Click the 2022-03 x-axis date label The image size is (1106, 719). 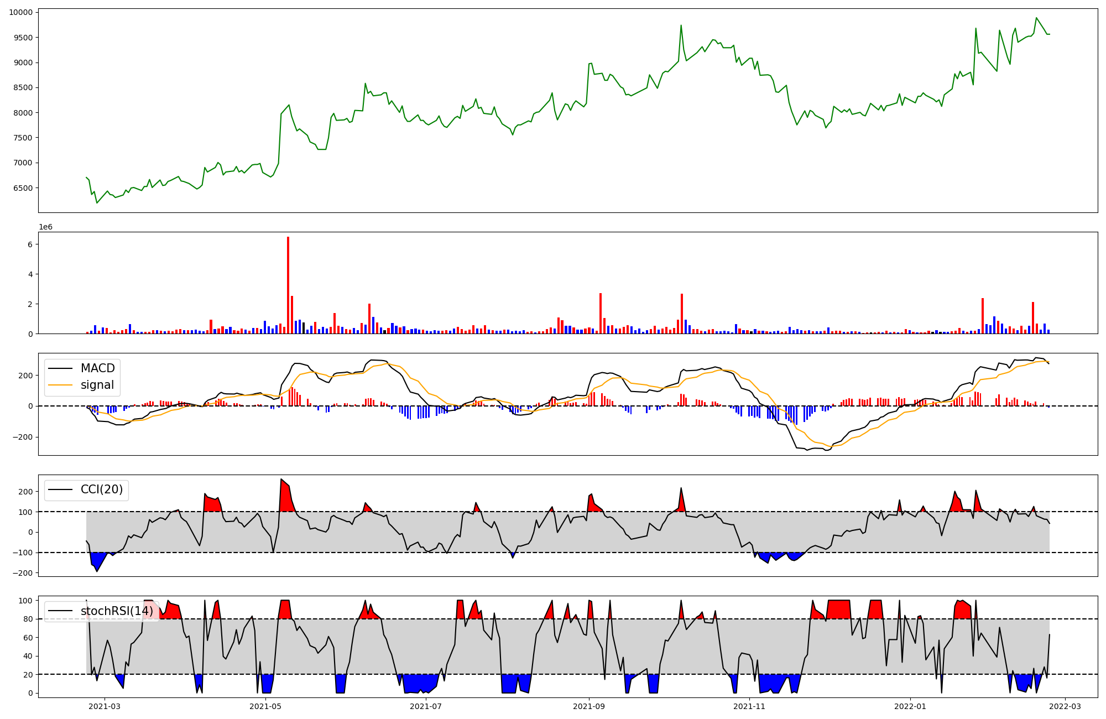1065,706
